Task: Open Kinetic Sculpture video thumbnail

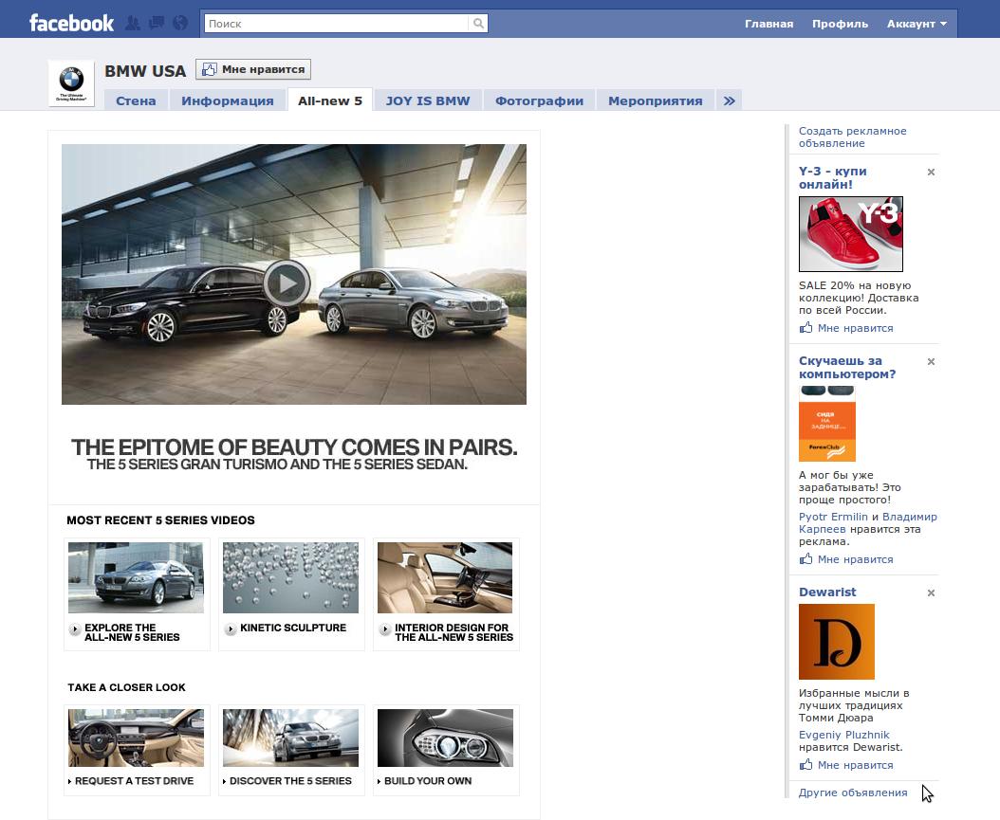Action: point(291,578)
